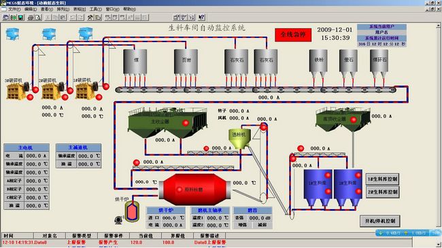The image size is (442, 248).
Task: Open the 工具(T) menu
Action: [95, 10]
